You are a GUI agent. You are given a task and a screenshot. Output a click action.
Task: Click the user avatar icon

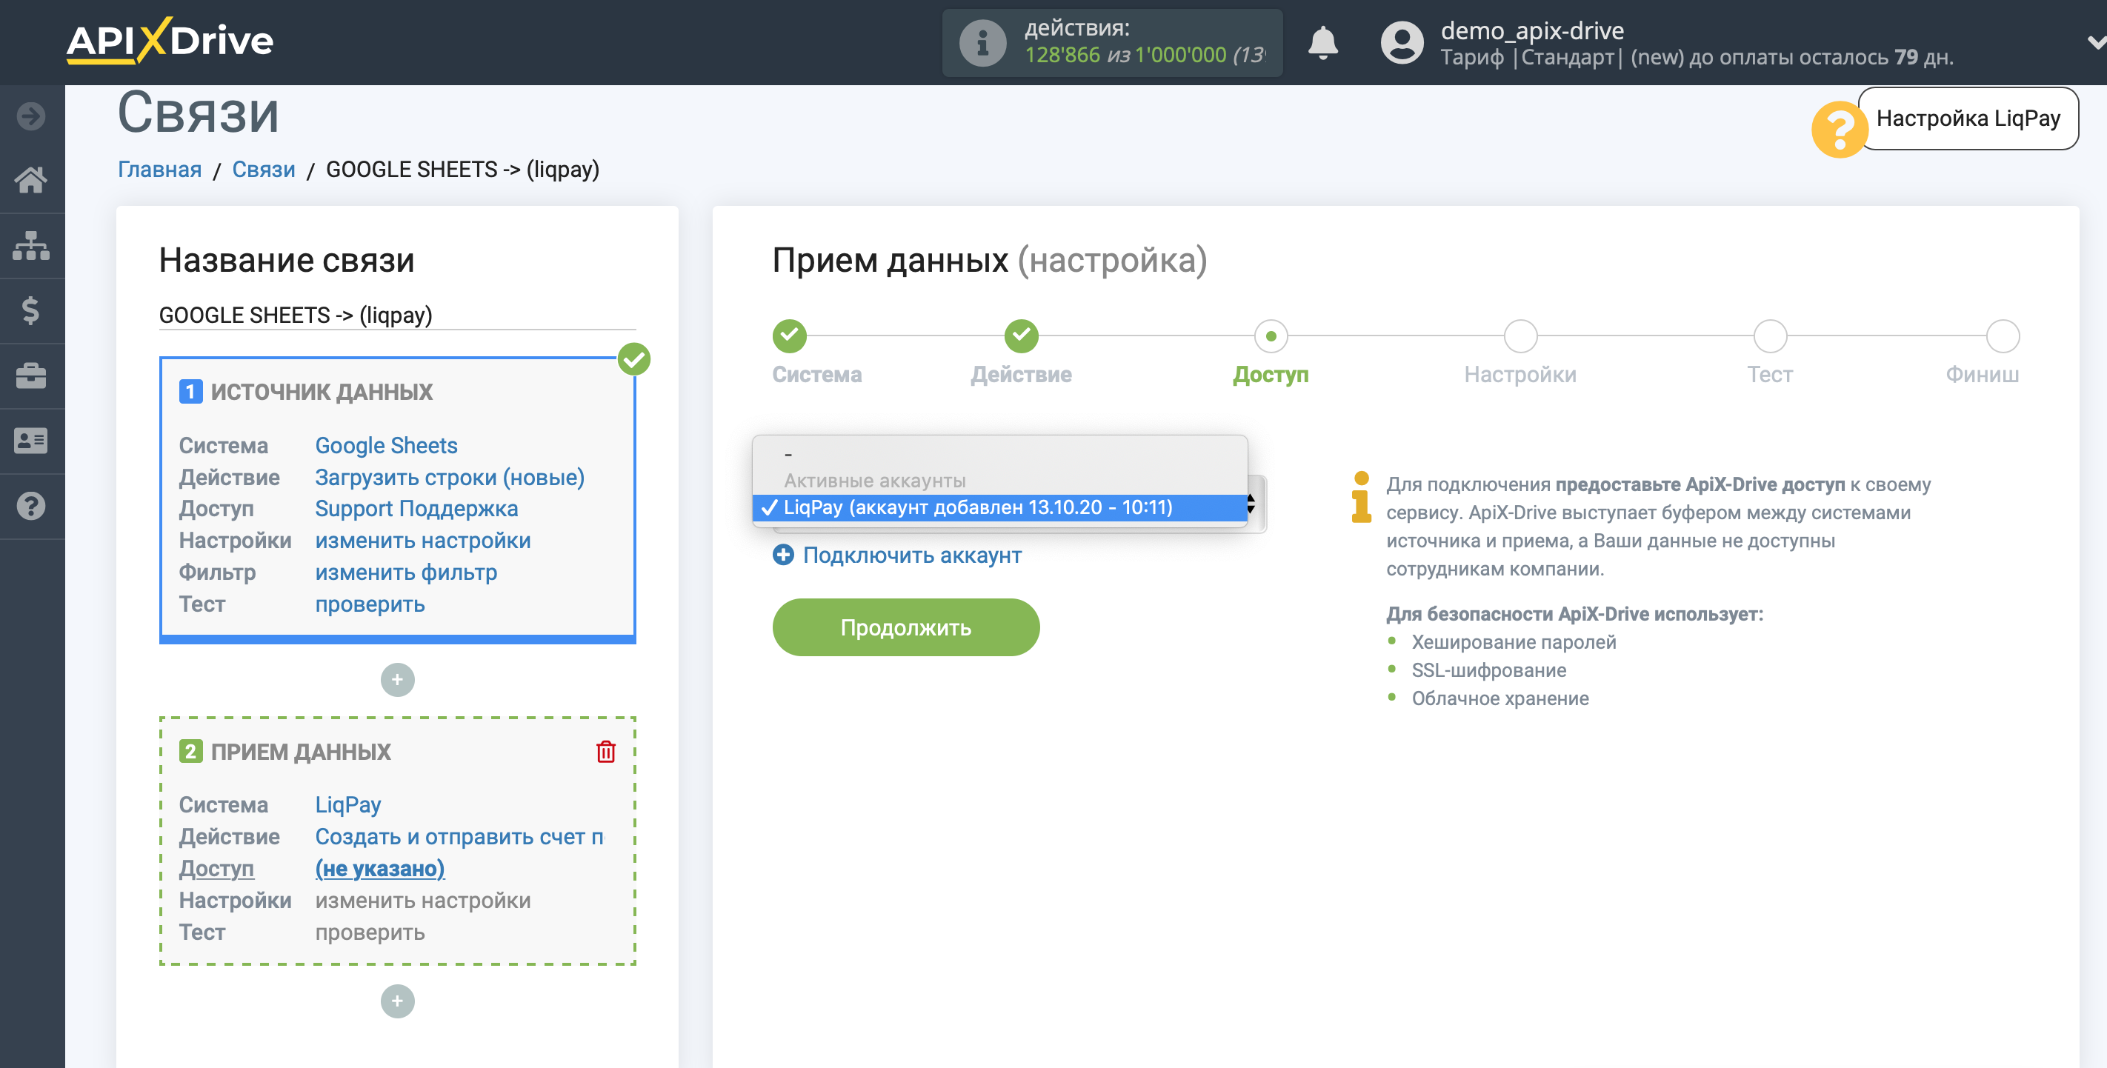click(x=1402, y=42)
